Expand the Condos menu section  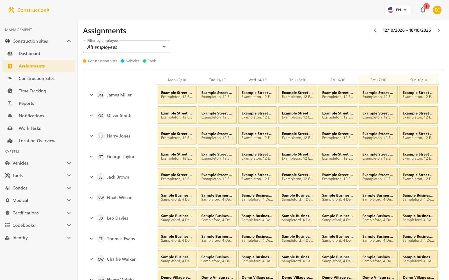(x=69, y=188)
